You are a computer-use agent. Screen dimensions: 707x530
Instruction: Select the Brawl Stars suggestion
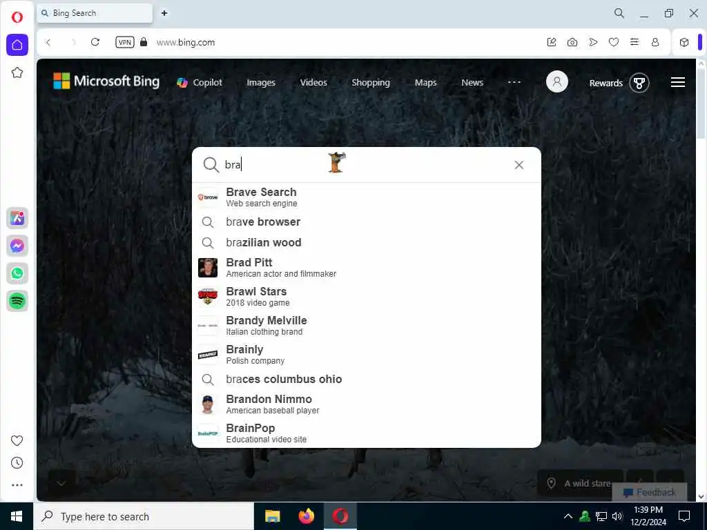point(366,297)
